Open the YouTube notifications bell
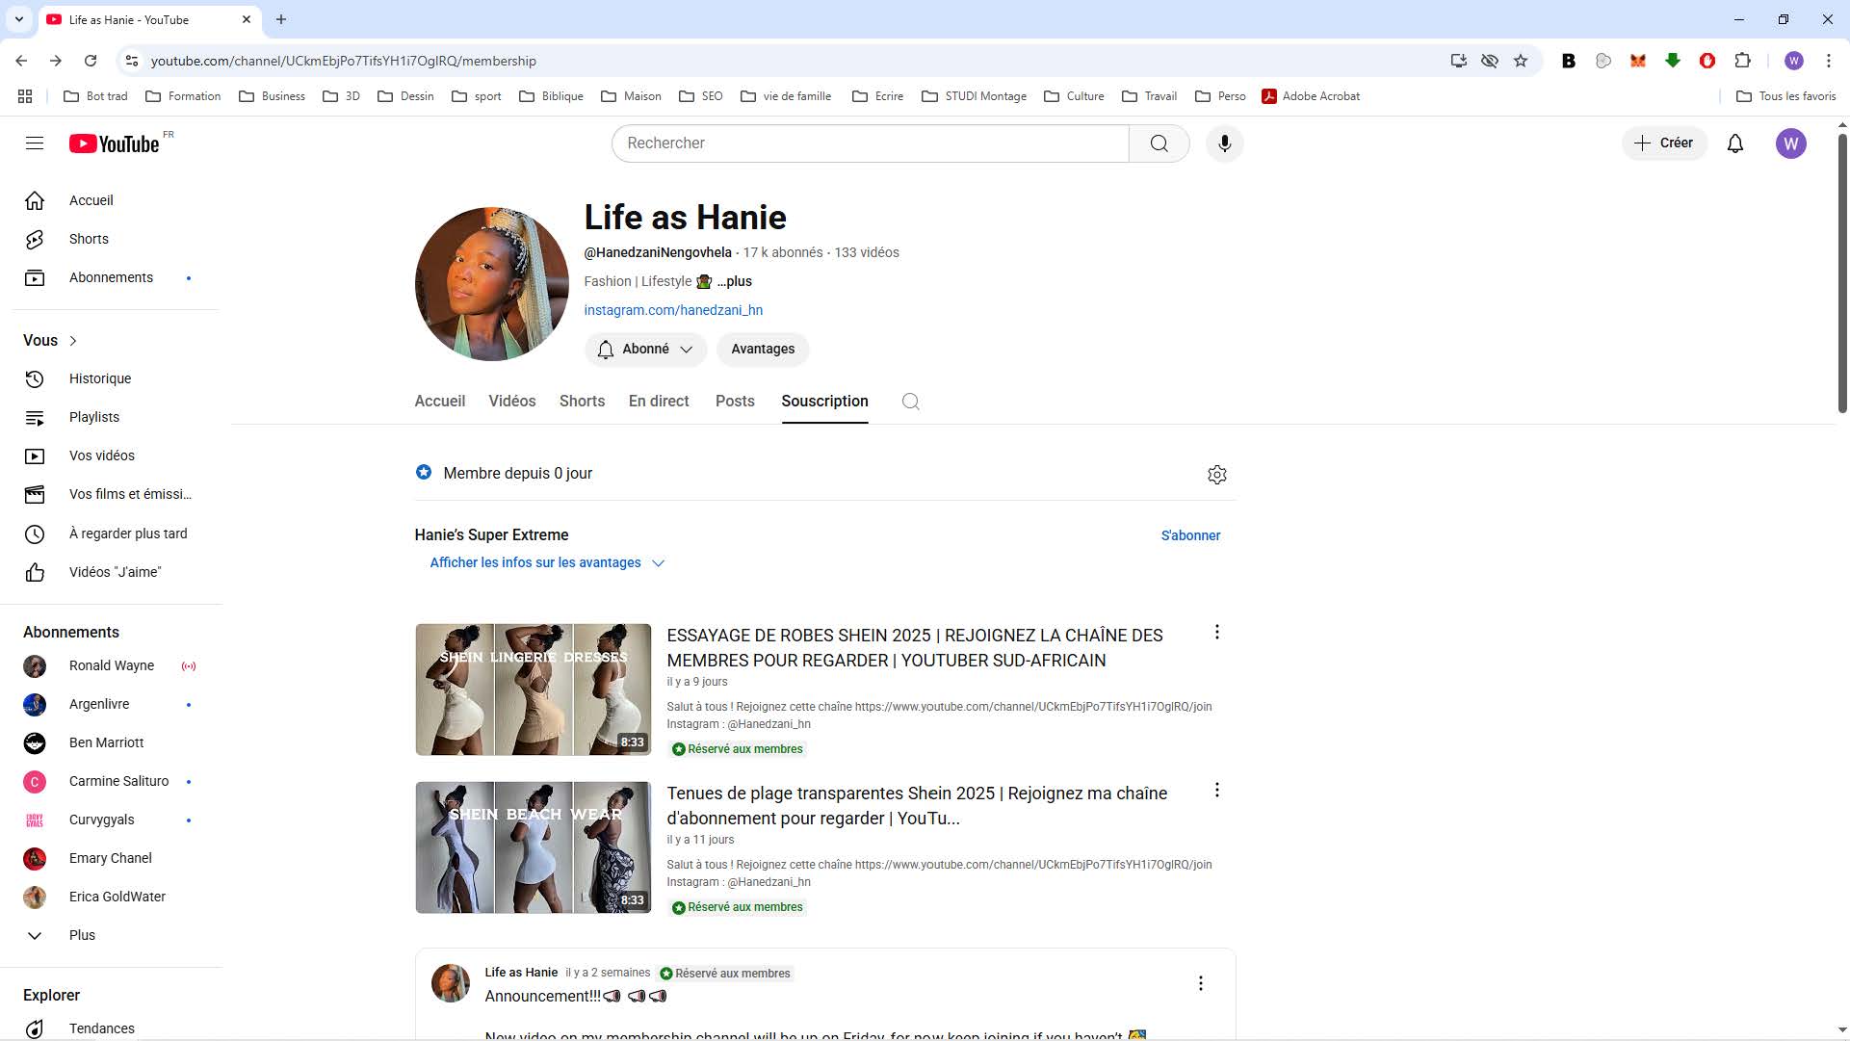Viewport: 1850px width, 1041px height. coord(1734,143)
